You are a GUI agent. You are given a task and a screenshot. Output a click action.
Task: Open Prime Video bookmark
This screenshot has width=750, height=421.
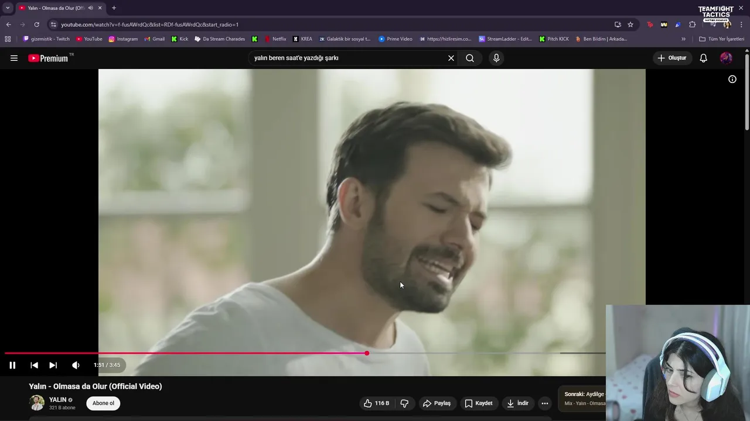coord(396,39)
